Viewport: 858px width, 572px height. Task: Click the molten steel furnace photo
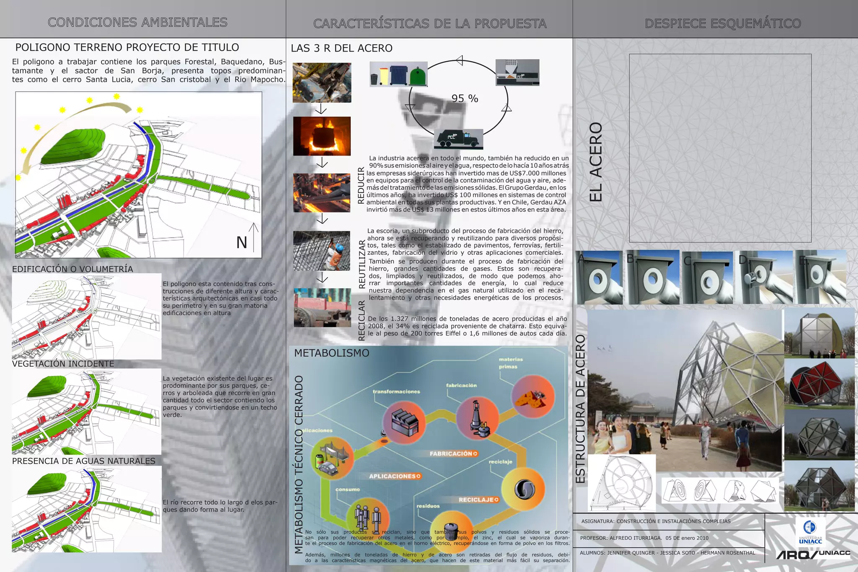pyautogui.click(x=322, y=136)
